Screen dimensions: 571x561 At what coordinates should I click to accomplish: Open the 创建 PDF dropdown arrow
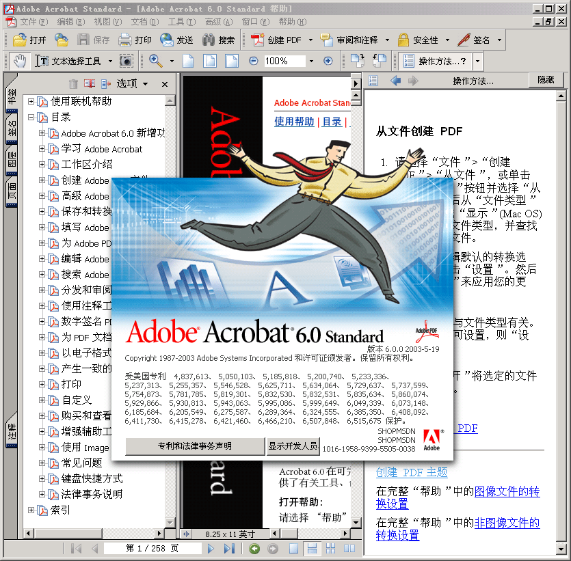click(310, 40)
